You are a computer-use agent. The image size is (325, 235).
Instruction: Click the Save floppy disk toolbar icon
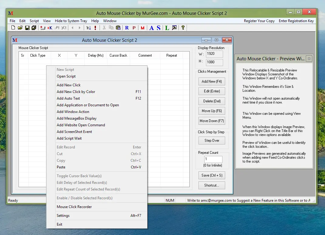(27, 28)
